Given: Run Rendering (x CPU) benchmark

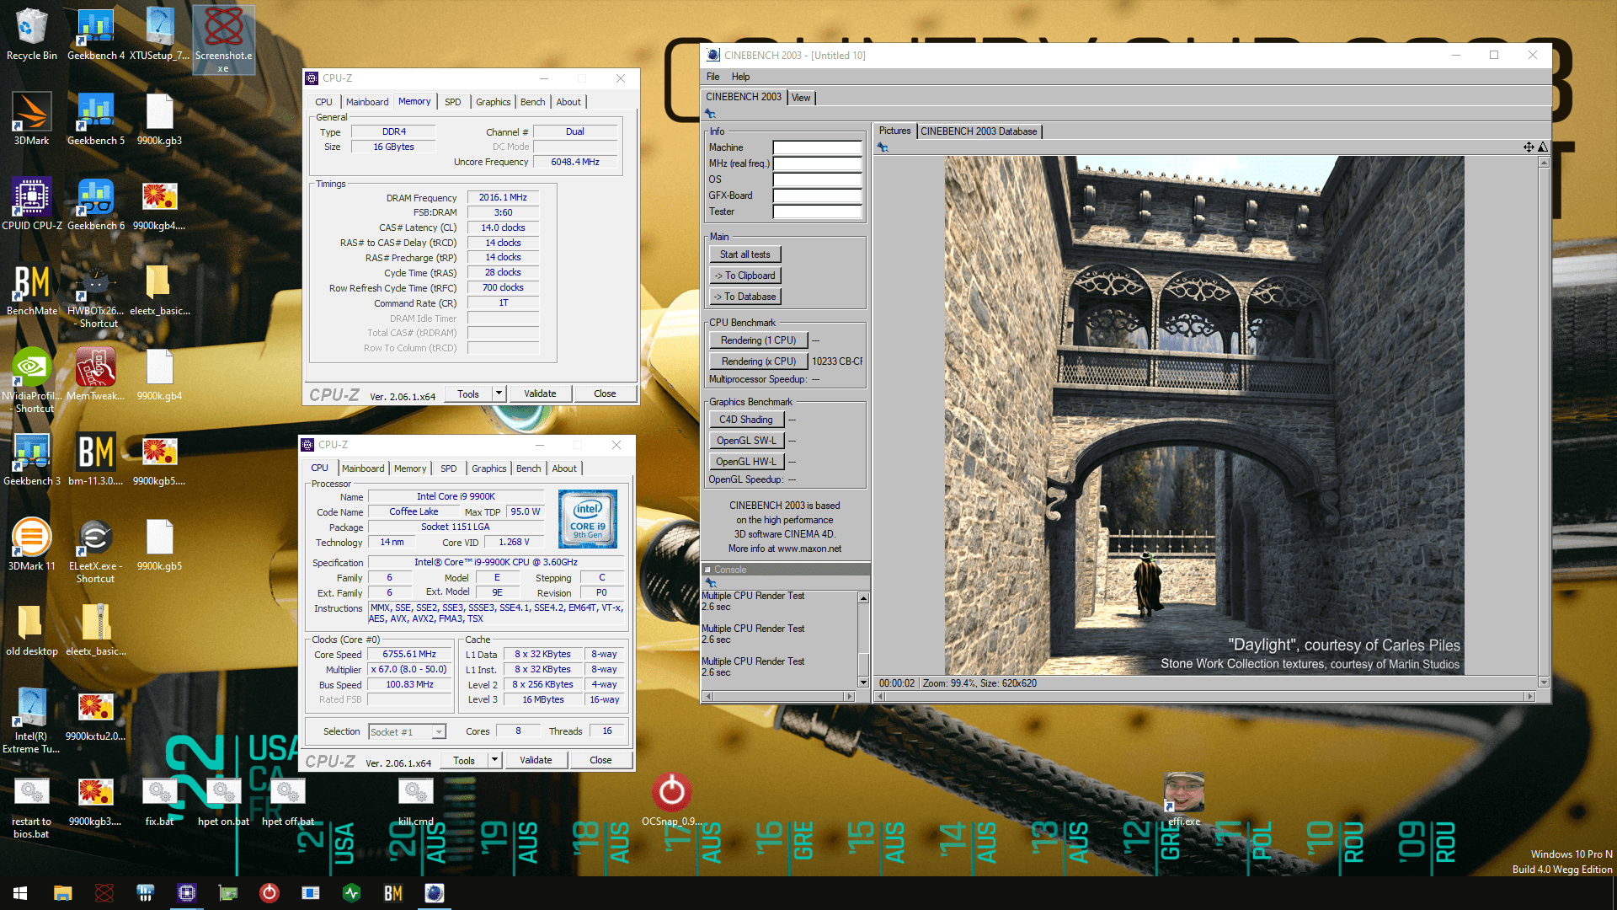Looking at the screenshot, I should (758, 361).
